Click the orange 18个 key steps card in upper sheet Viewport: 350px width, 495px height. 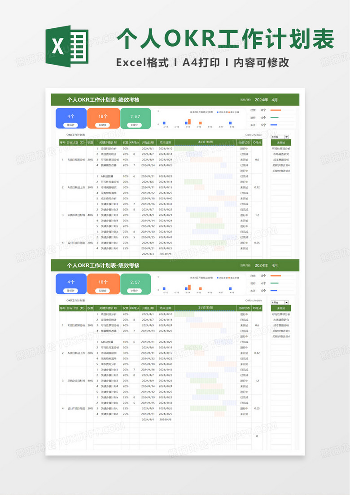click(103, 118)
